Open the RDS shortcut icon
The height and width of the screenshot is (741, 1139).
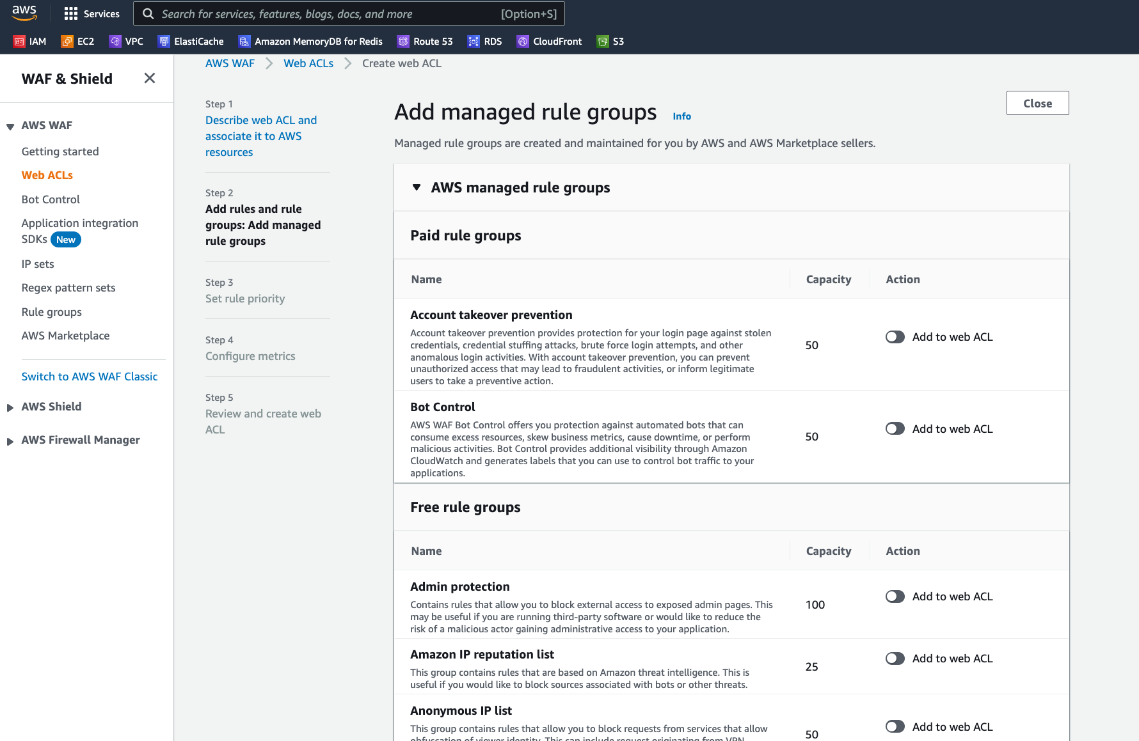pyautogui.click(x=474, y=42)
